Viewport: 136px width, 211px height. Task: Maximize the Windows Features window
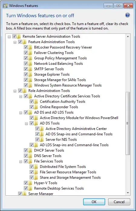pos(118,6)
